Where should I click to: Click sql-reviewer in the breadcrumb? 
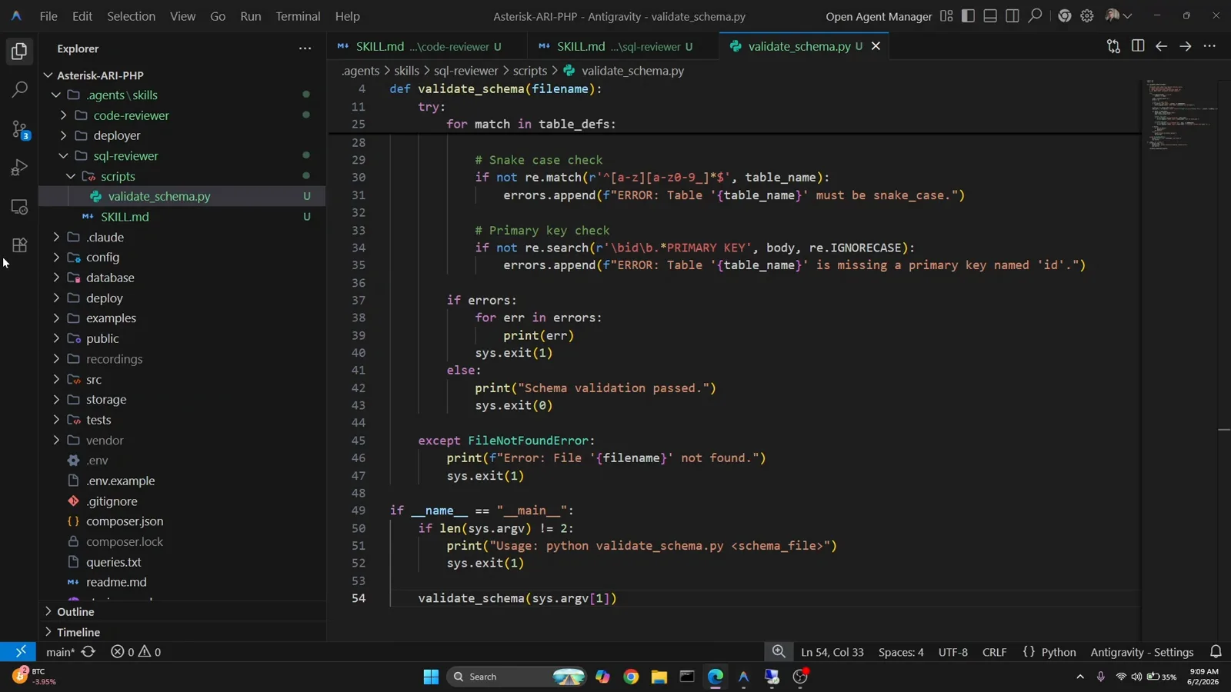(466, 71)
